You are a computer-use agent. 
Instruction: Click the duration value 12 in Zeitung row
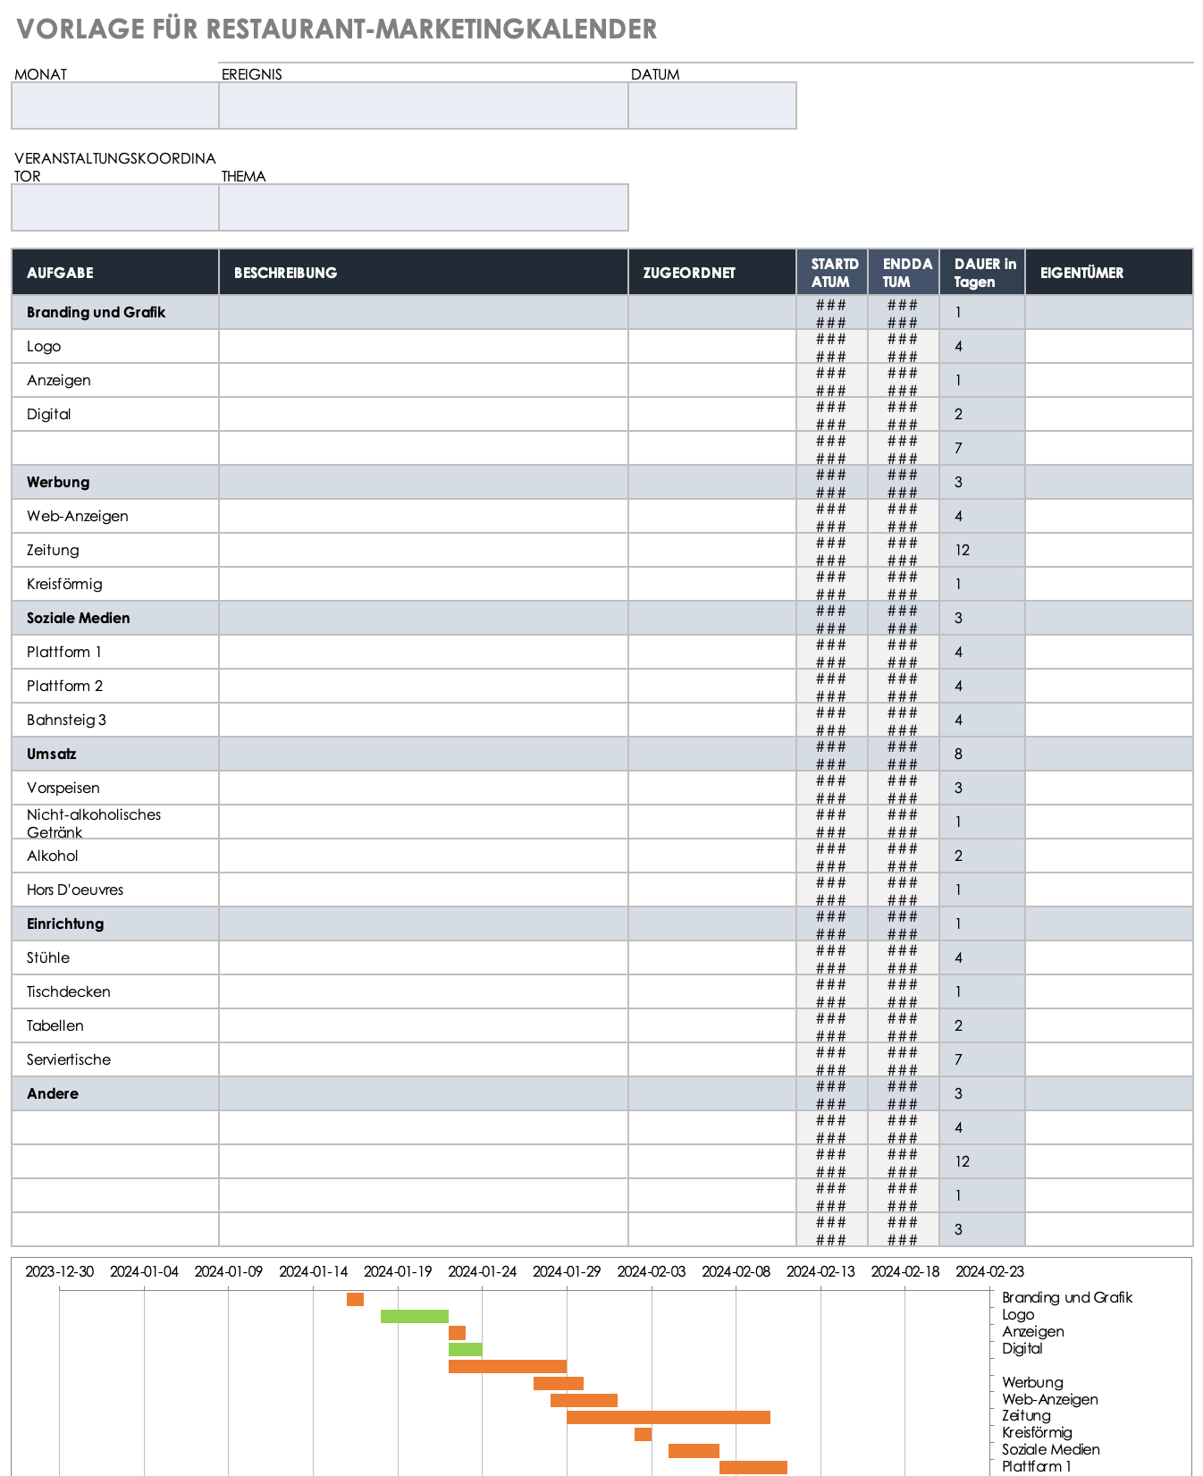point(982,550)
